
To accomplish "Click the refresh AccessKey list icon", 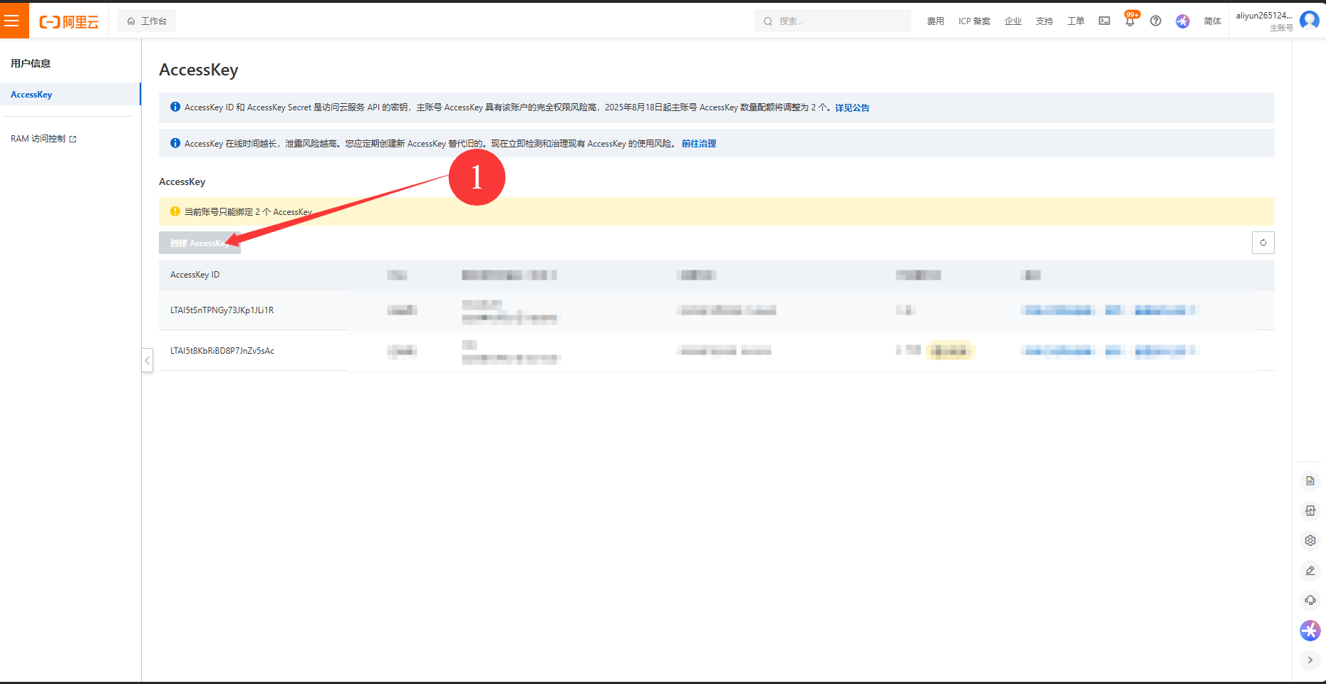I will (x=1263, y=243).
